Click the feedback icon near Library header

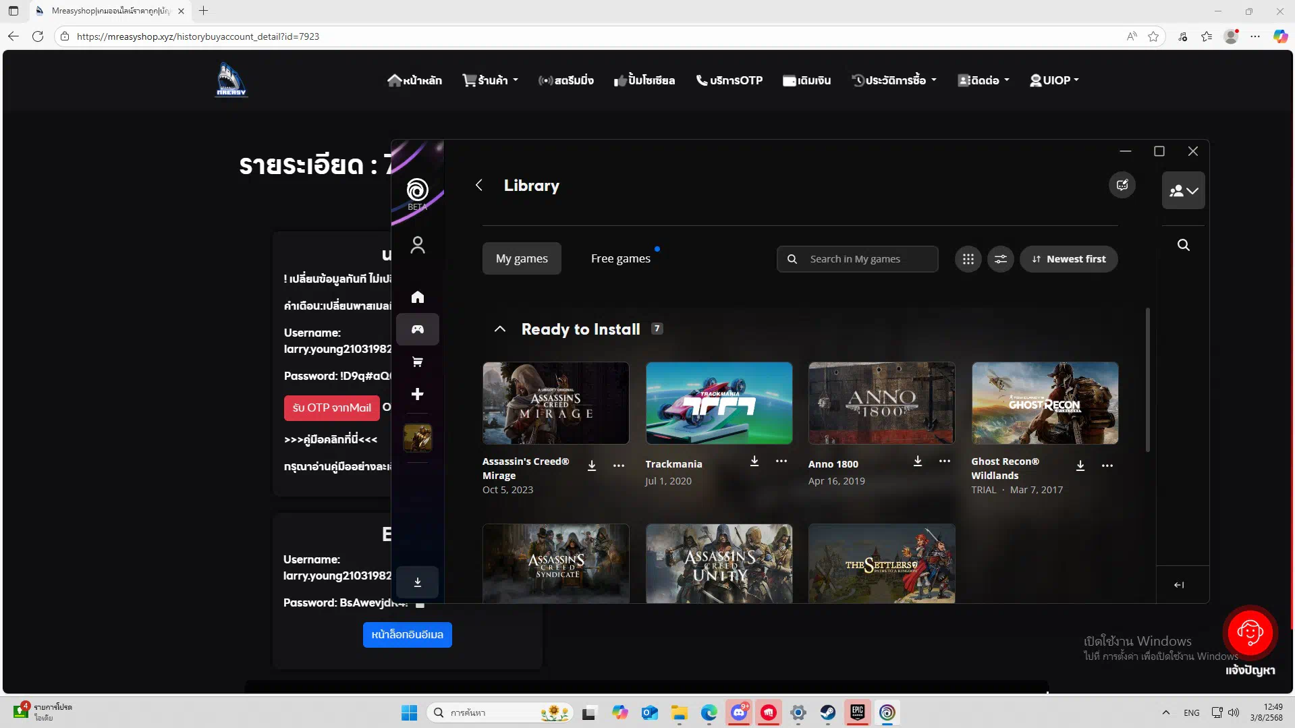click(1122, 185)
